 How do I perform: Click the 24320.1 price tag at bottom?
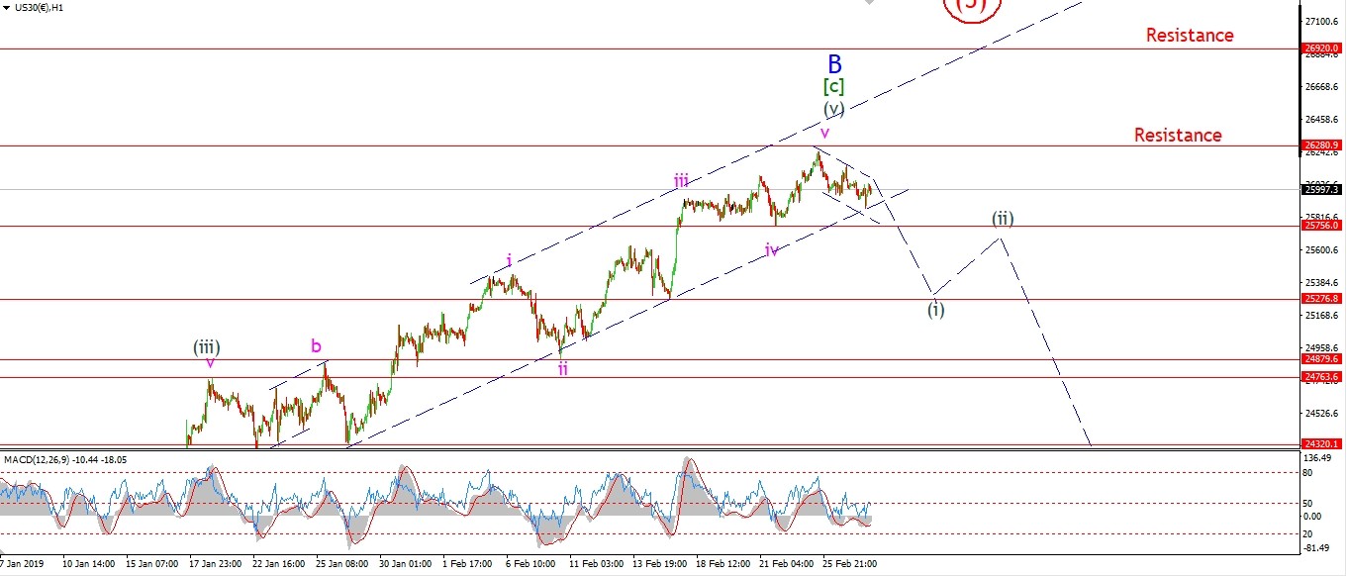pyautogui.click(x=1321, y=444)
